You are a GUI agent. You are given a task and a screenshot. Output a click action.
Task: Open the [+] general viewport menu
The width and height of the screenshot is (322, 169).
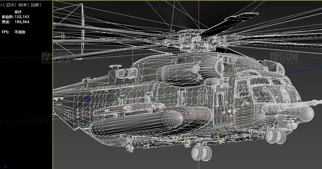click(x=2, y=5)
